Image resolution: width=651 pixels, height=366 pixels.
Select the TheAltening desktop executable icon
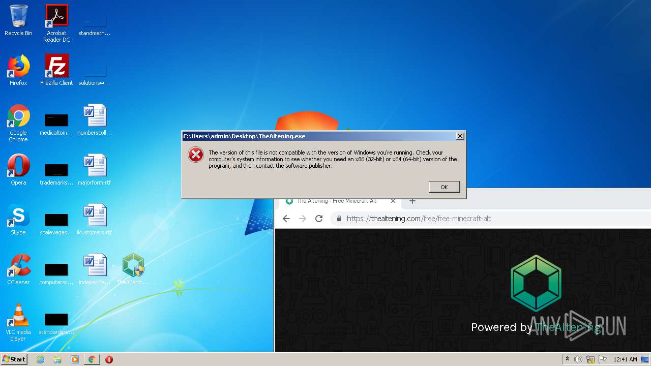133,269
